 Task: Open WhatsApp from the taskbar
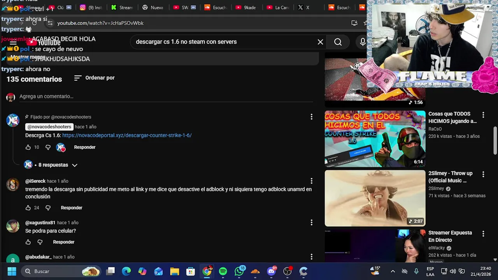239,271
